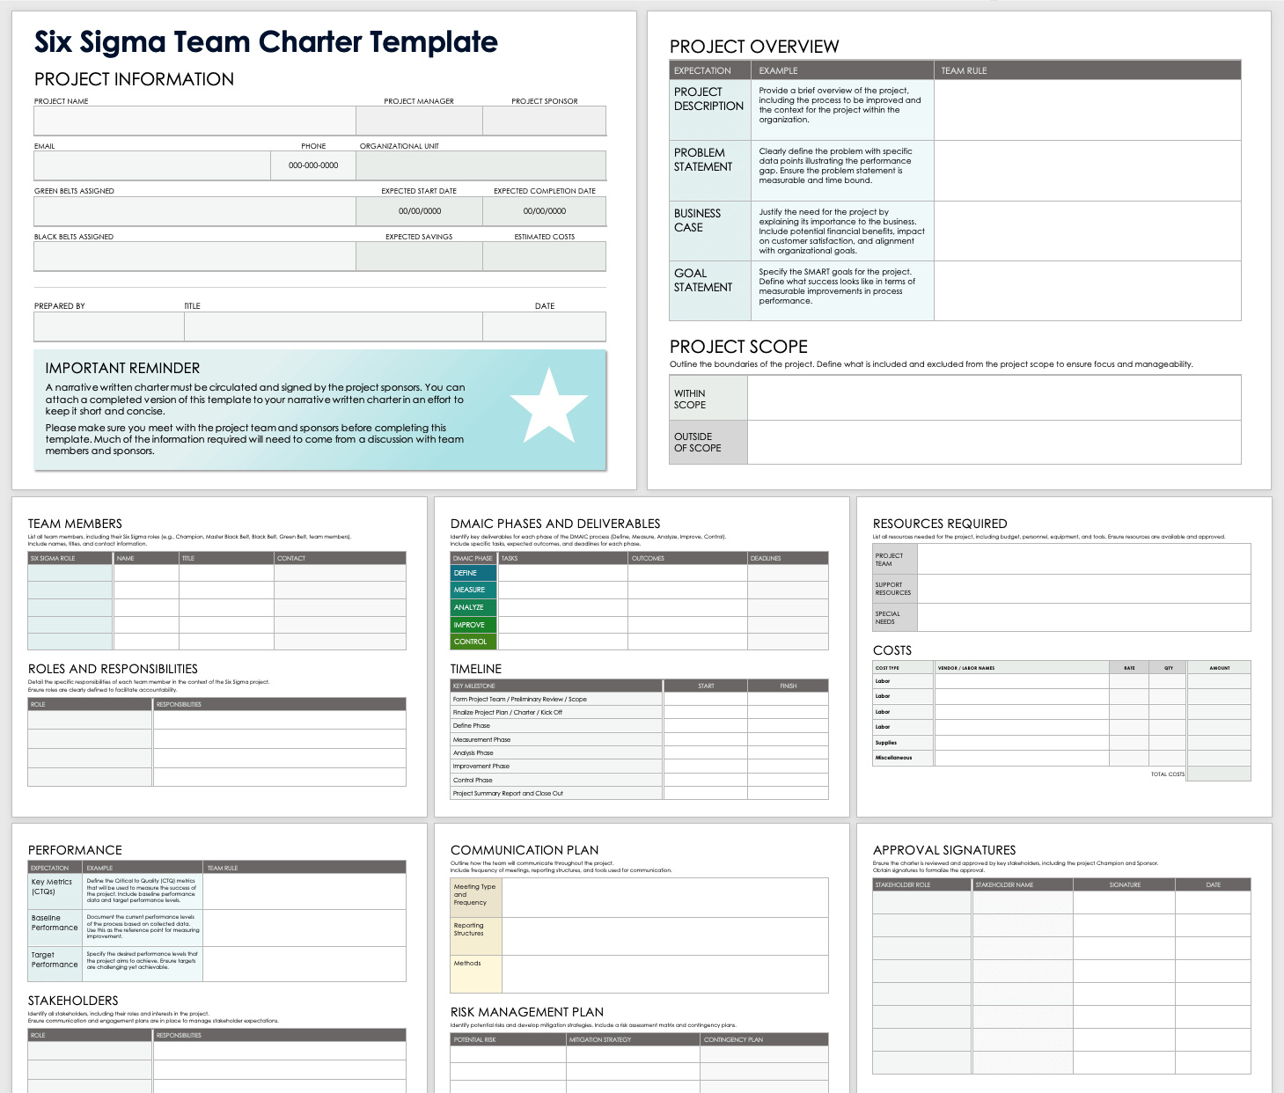Click the Signature column header
Viewport: 1284px width, 1093px height.
pyautogui.click(x=1125, y=884)
